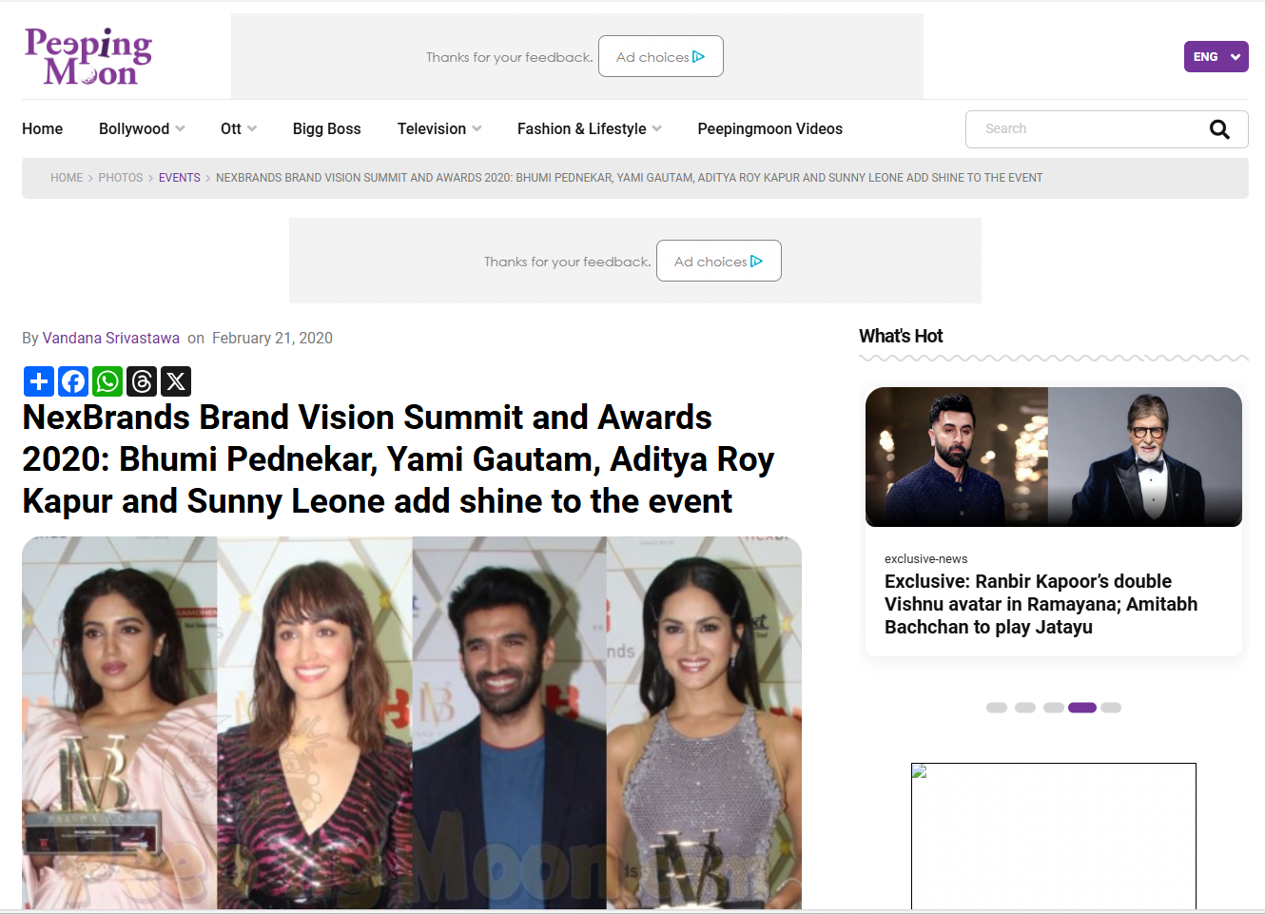Share article on X icon
This screenshot has width=1265, height=915.
click(176, 381)
